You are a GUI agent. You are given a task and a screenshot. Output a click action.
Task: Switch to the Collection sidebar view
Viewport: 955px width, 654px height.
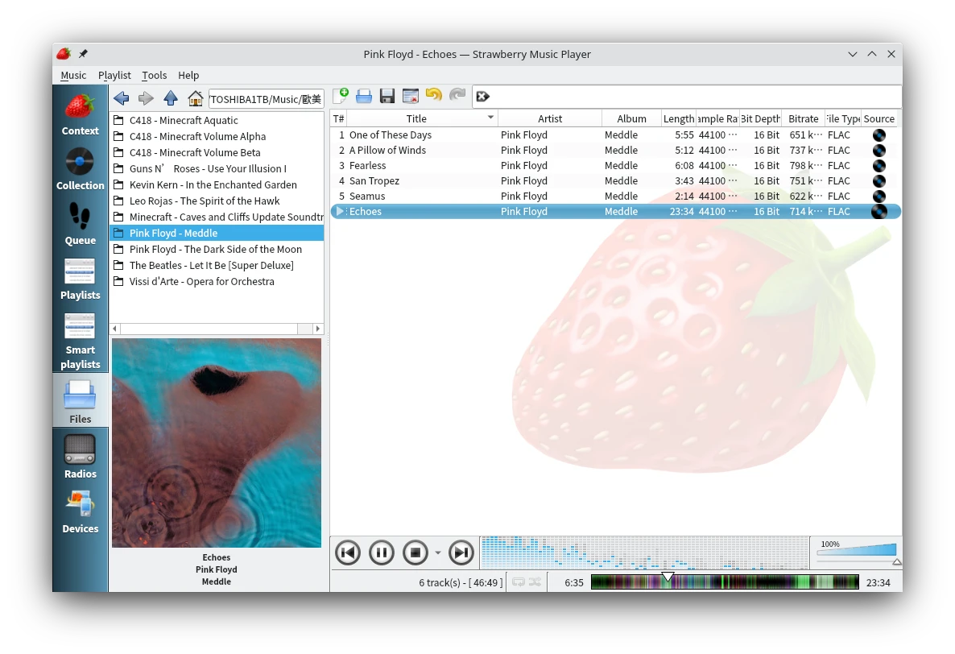coord(80,169)
